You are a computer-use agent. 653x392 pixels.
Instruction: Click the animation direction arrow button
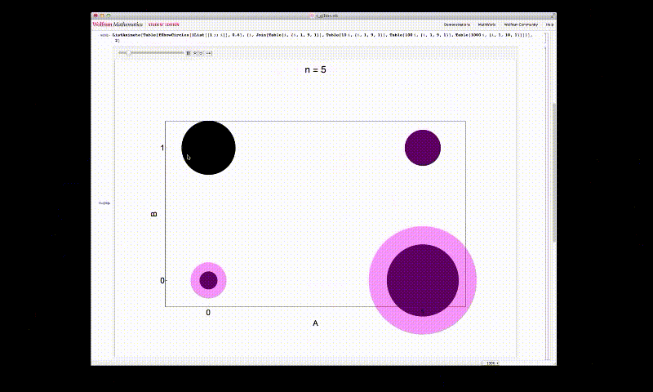209,53
